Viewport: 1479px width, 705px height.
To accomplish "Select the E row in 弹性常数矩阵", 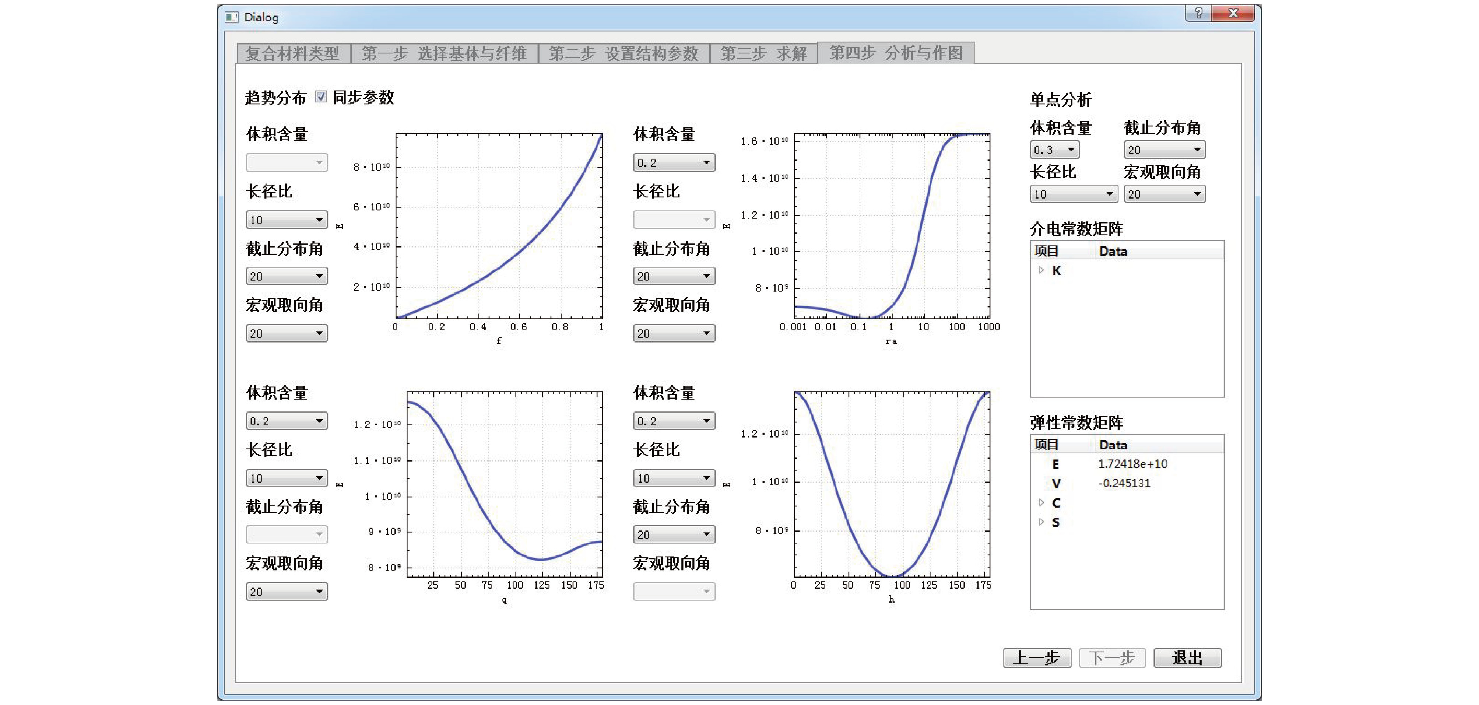I will [1055, 464].
